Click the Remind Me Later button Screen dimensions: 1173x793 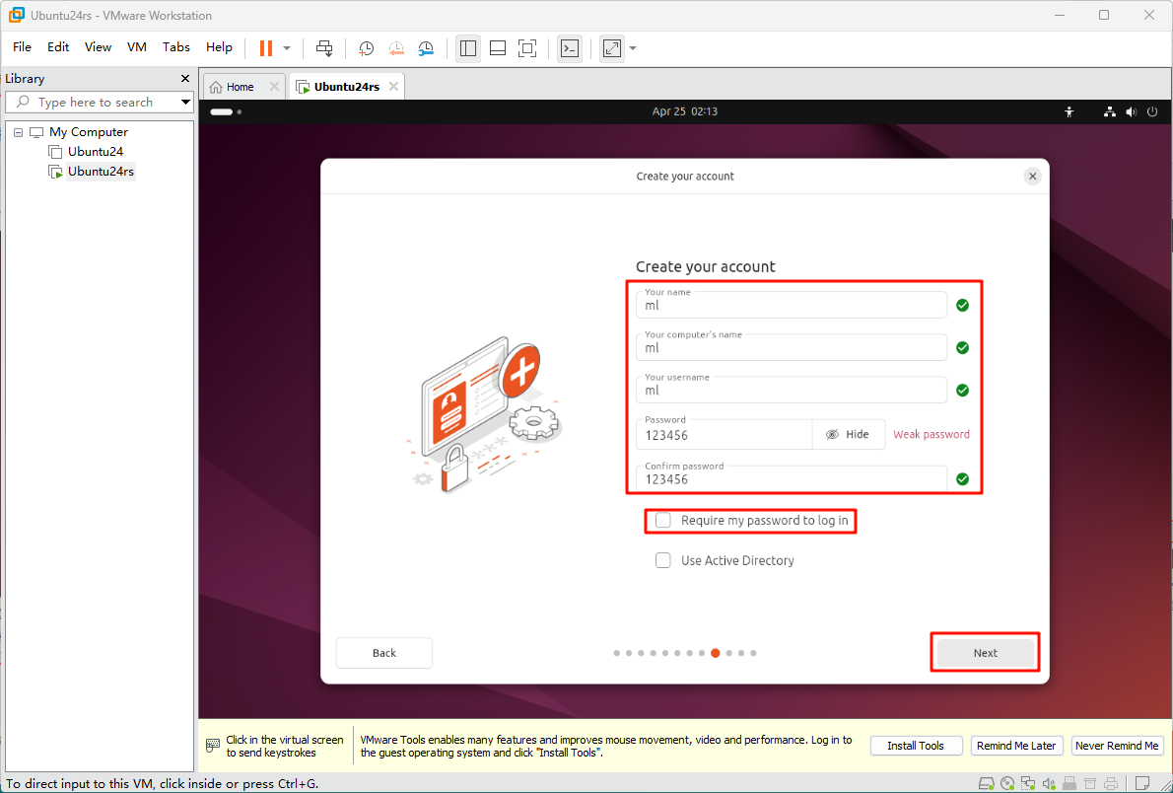tap(1016, 746)
